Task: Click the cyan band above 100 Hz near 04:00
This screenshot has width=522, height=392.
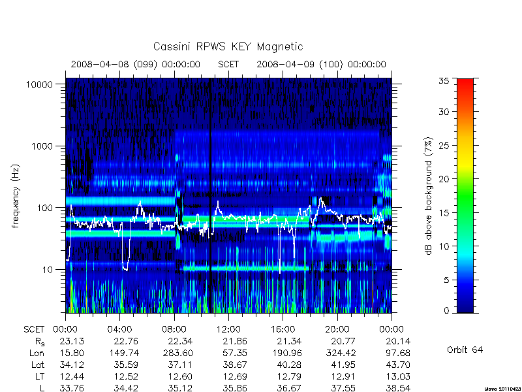Action: pos(120,201)
